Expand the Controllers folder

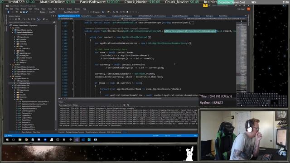pyautogui.click(x=15, y=44)
